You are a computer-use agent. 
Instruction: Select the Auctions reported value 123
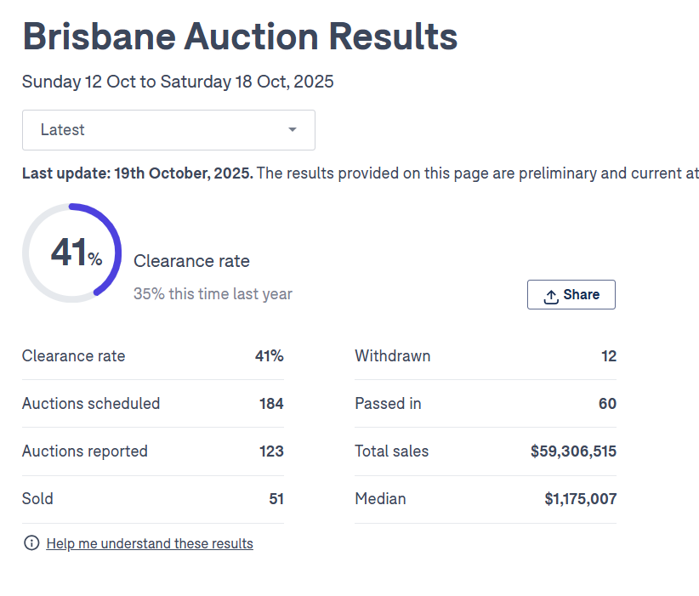tap(271, 451)
